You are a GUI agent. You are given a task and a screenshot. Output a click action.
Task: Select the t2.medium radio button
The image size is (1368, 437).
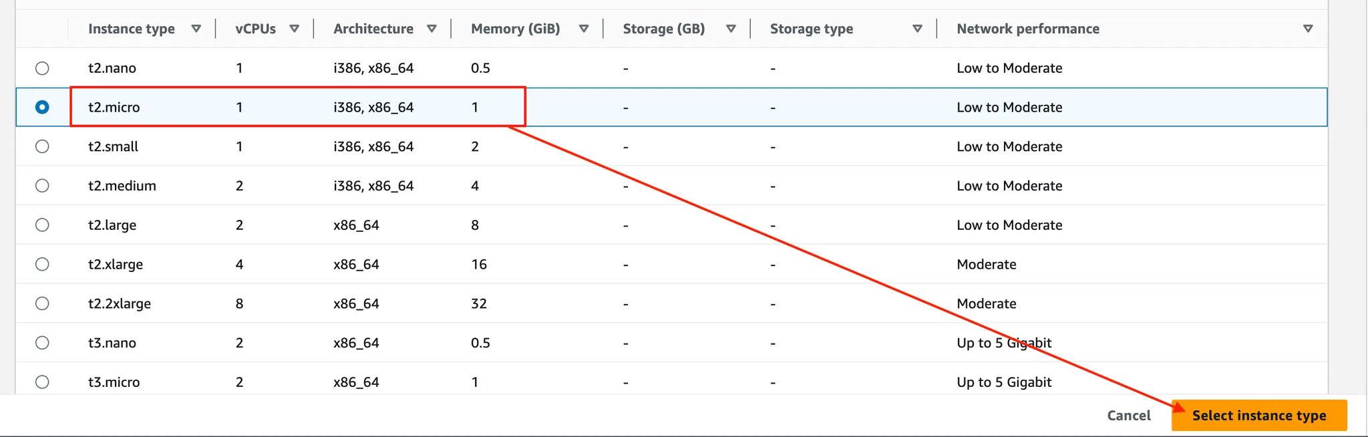[42, 186]
